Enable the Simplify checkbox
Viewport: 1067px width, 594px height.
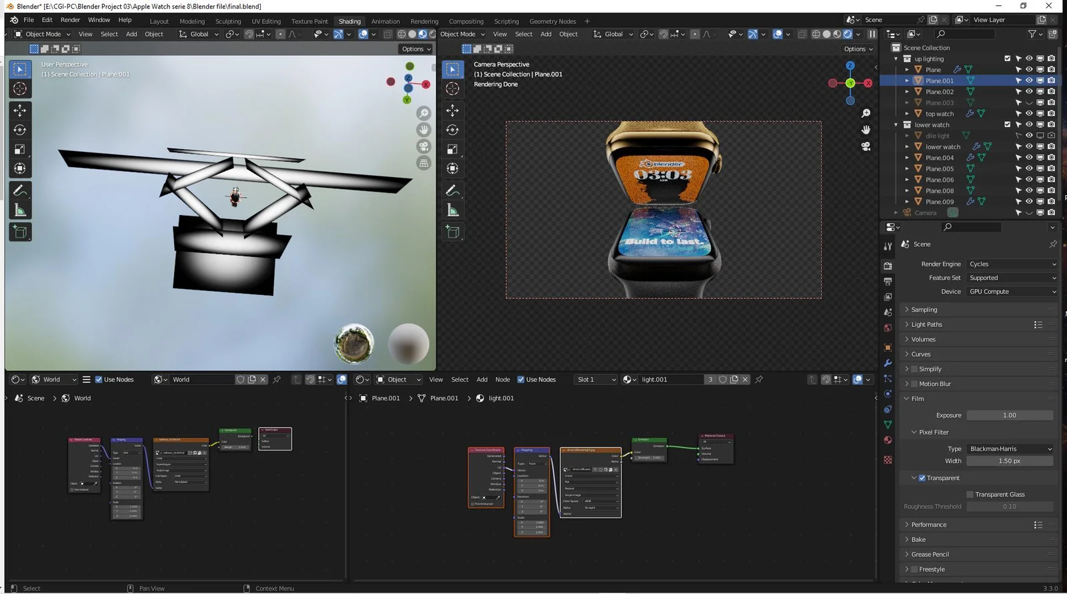pyautogui.click(x=914, y=369)
